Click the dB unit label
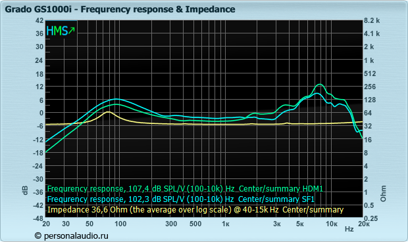The image size is (408, 242). pos(25,190)
